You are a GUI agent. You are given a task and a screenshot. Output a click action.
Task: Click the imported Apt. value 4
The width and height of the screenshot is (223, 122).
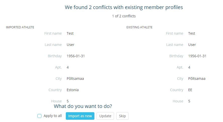tap(68, 67)
